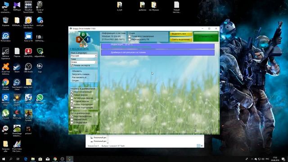Toggle Режим эксперта checkbox
This screenshot has width=288, height=162.
72,65
